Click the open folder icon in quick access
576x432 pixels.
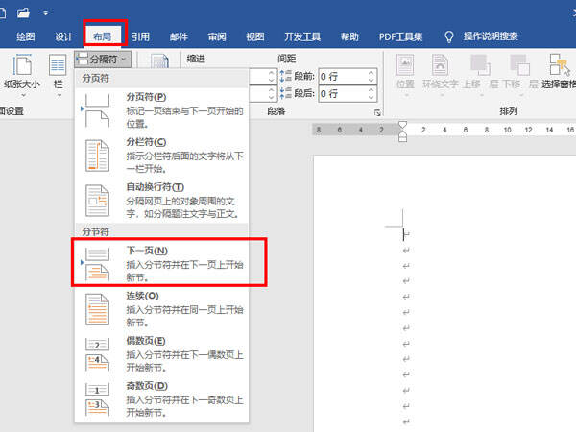[x=23, y=12]
